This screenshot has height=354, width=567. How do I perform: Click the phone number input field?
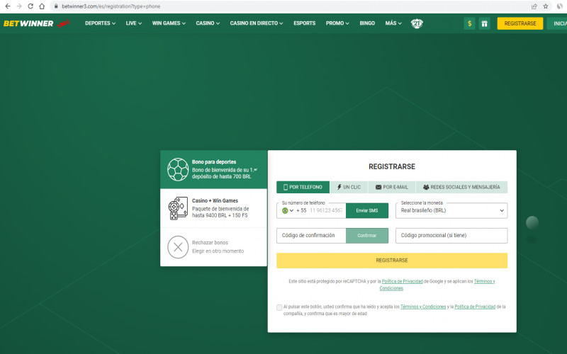point(326,210)
